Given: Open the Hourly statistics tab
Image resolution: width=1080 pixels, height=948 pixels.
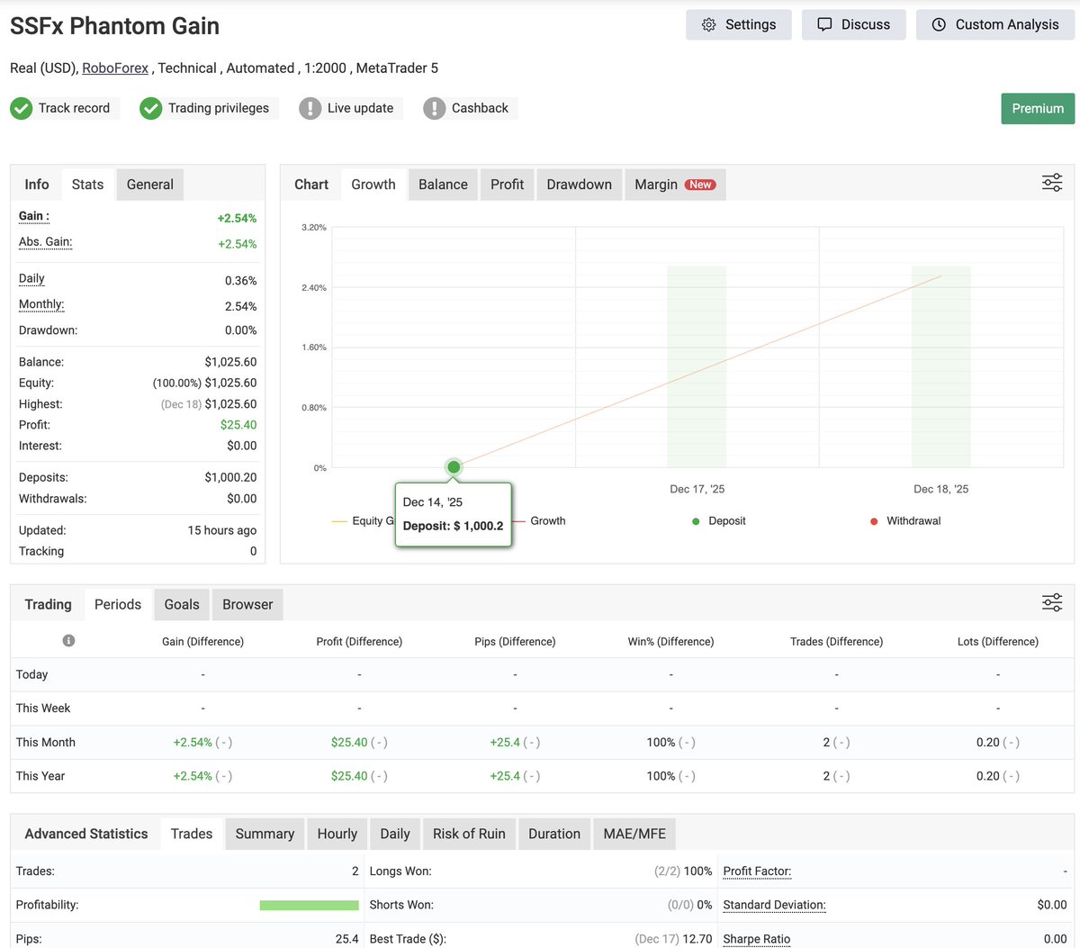Looking at the screenshot, I should coord(337,834).
